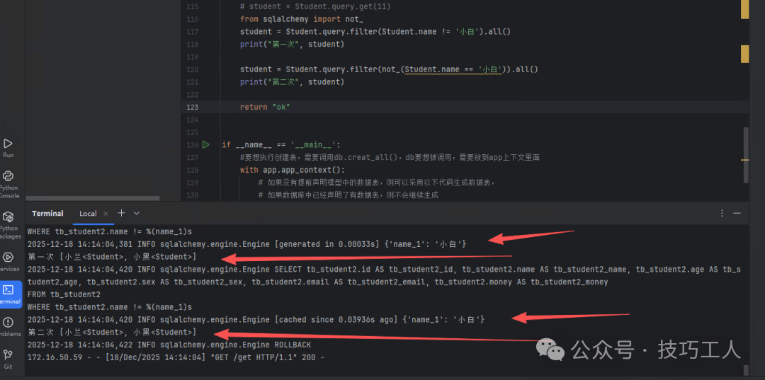Open the Git tool window
765x380 pixels.
pos(8,359)
